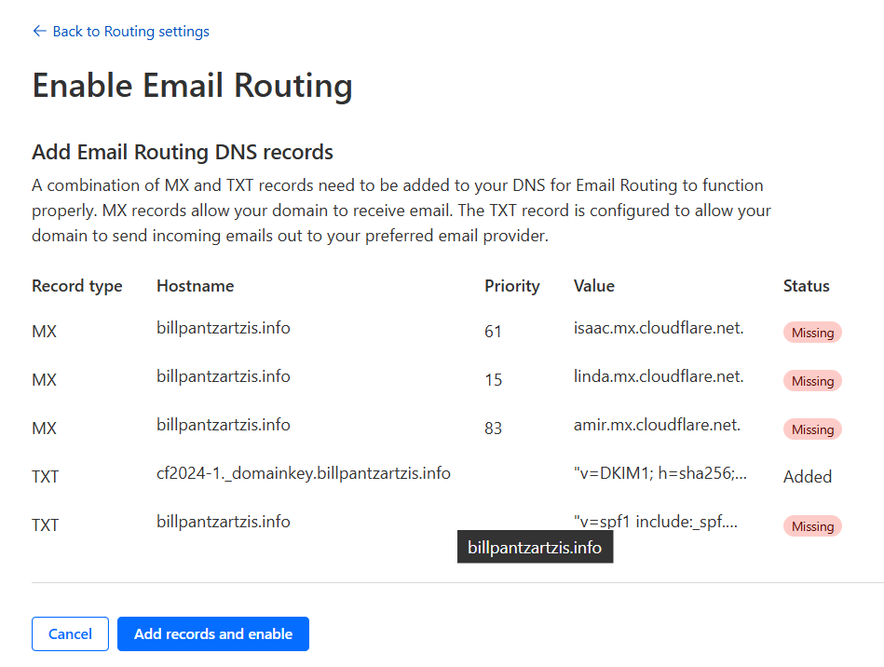Click the Priority column header
884x667 pixels.
coord(511,286)
